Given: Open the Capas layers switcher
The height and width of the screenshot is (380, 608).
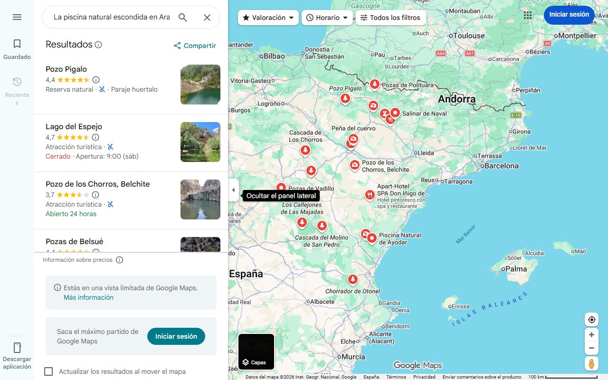Looking at the screenshot, I should tap(256, 351).
